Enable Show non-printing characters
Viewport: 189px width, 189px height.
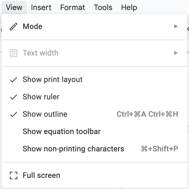pos(94,149)
